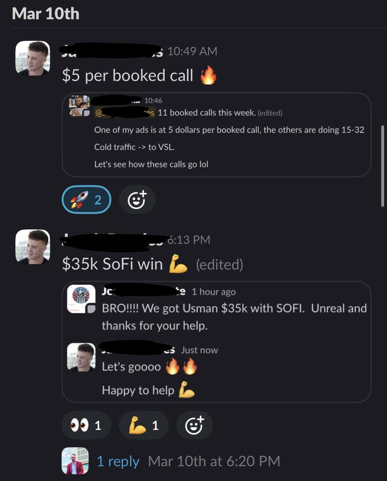This screenshot has width=387, height=481.
Task: Click the quoted message avatar with baby photo
Action: (79, 106)
